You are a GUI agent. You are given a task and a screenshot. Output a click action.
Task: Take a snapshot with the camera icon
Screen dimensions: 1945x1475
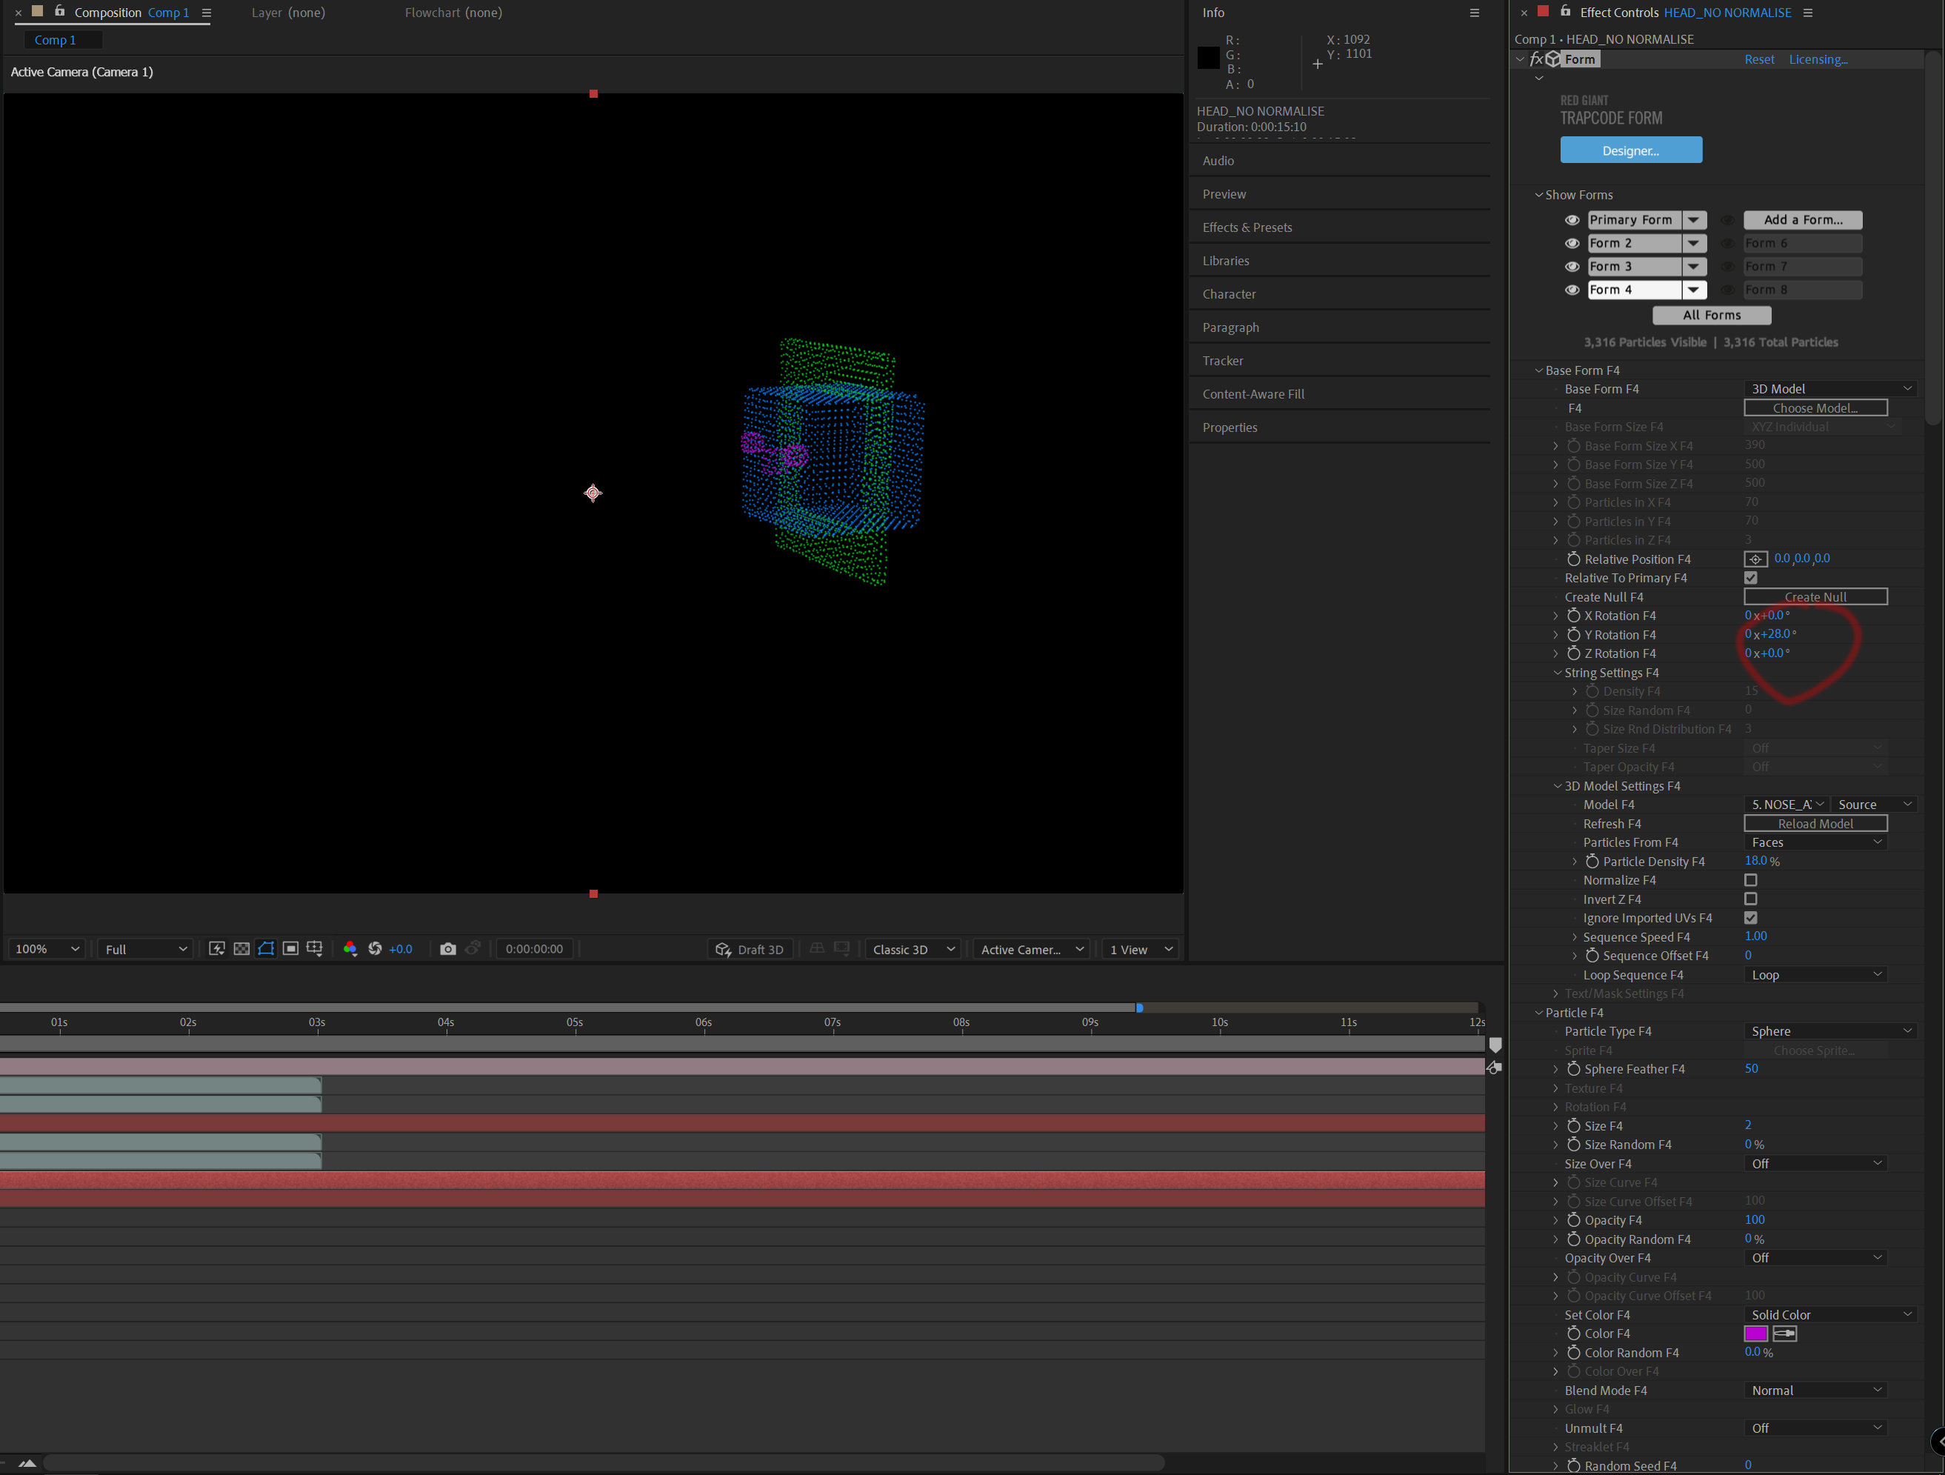click(x=447, y=948)
